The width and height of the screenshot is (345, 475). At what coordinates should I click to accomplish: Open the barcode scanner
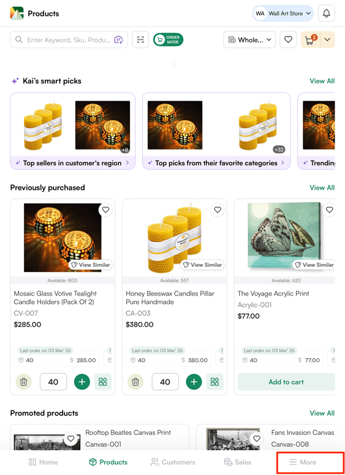(140, 40)
